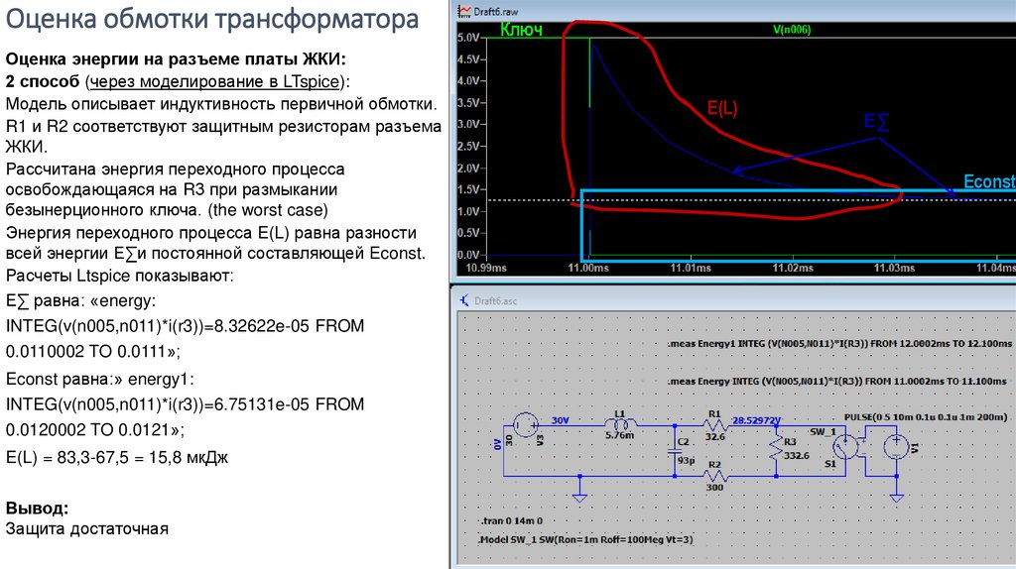Click the 11.02ms time axis label
The image size is (1016, 569).
(793, 268)
